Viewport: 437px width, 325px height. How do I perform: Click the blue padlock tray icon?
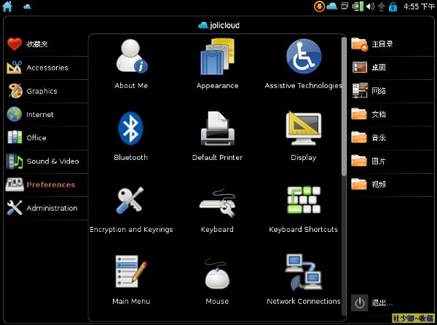[x=393, y=7]
